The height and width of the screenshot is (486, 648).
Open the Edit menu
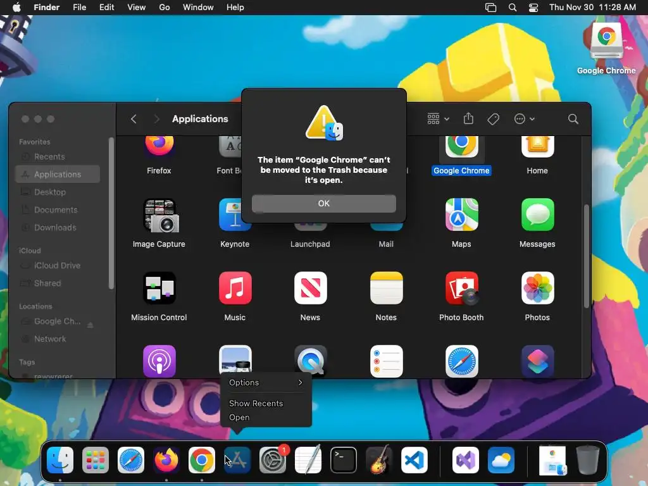tap(106, 8)
